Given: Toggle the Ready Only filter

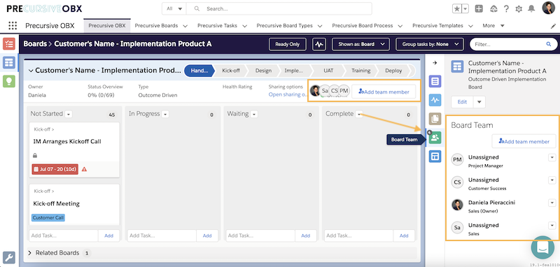Looking at the screenshot, I should (x=288, y=44).
